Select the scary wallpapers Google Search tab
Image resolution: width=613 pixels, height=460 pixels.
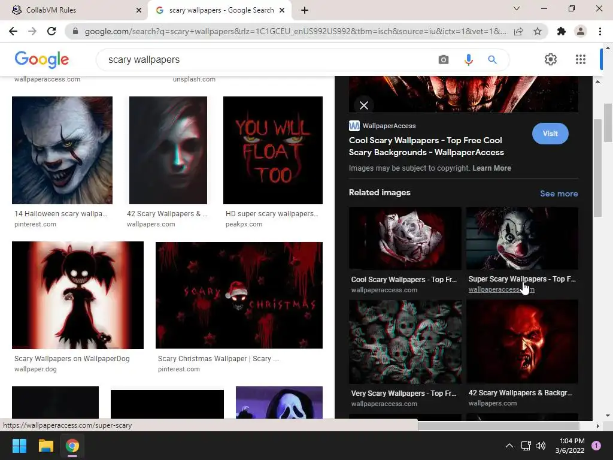(x=220, y=10)
